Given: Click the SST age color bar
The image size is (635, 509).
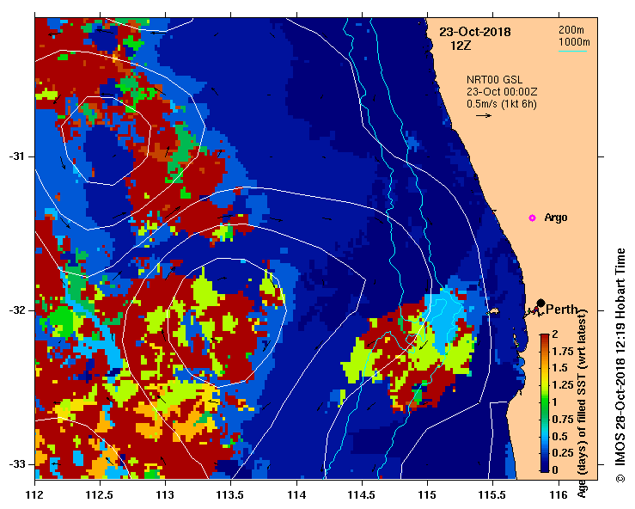Looking at the screenshot, I should 544,403.
